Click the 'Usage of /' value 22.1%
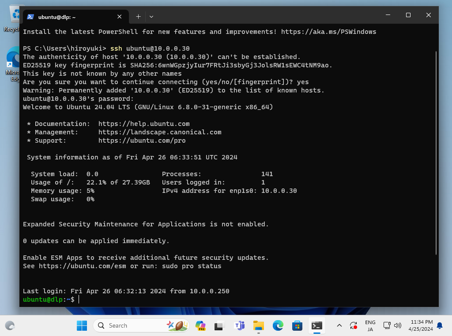Image resolution: width=452 pixels, height=336 pixels. pyautogui.click(x=96, y=182)
